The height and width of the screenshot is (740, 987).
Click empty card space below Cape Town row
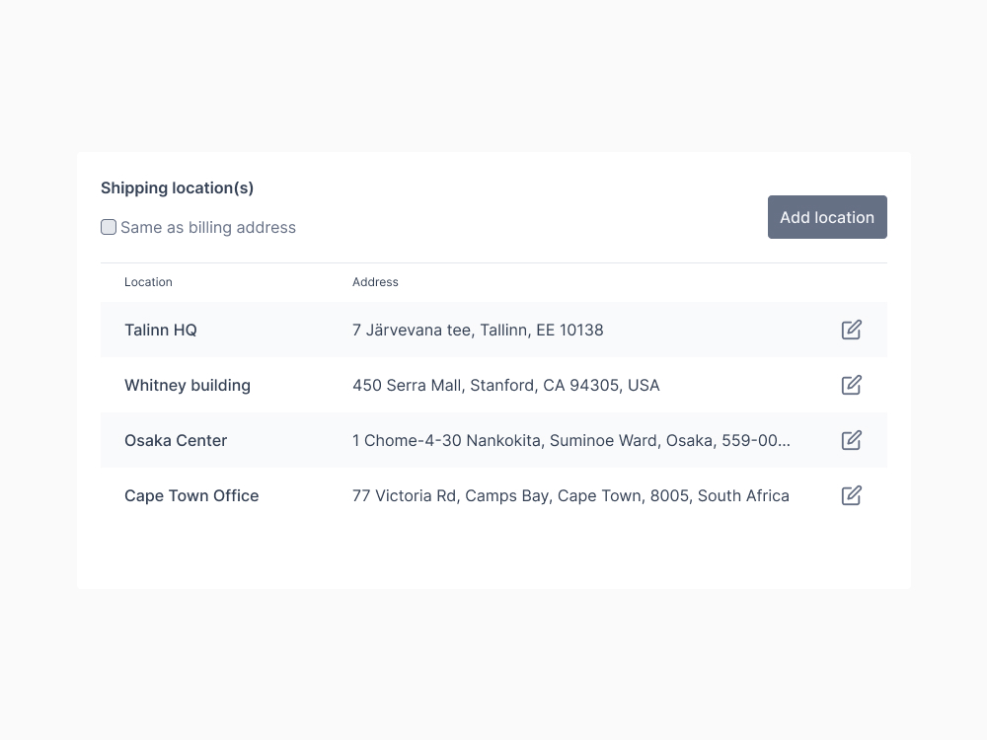click(x=493, y=555)
